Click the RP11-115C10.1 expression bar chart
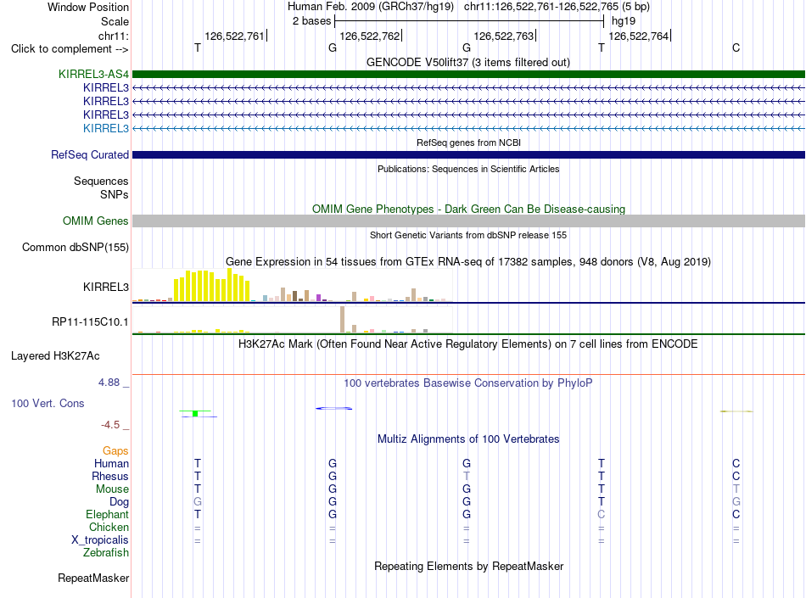This screenshot has height=598, width=806. click(292, 320)
